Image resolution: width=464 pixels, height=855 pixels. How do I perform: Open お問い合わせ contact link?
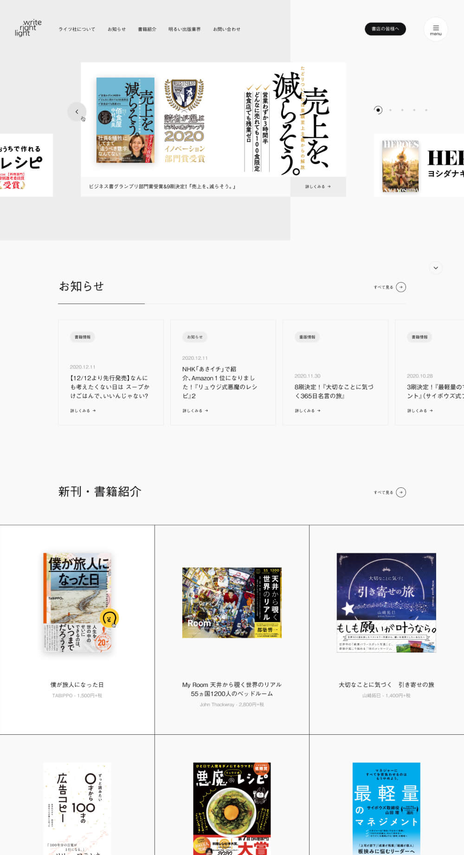226,29
